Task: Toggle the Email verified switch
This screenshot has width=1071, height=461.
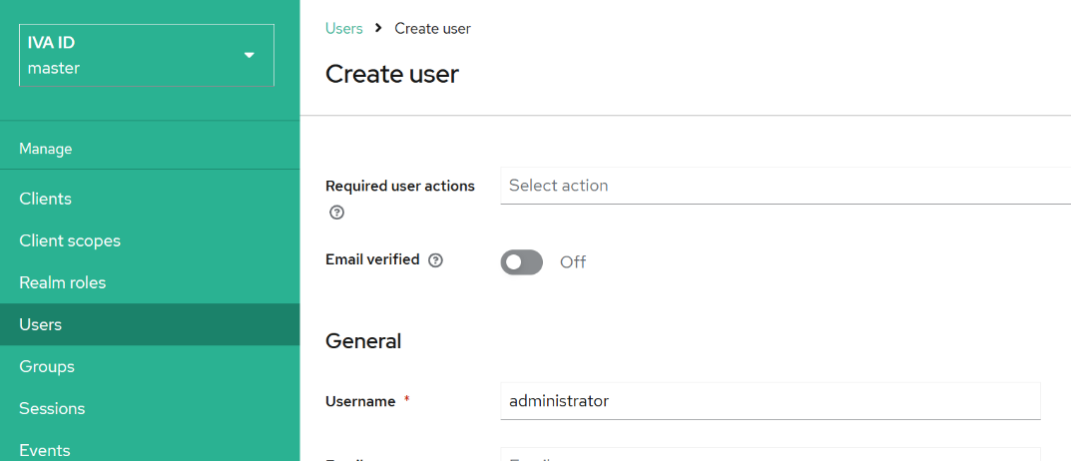Action: (x=521, y=262)
